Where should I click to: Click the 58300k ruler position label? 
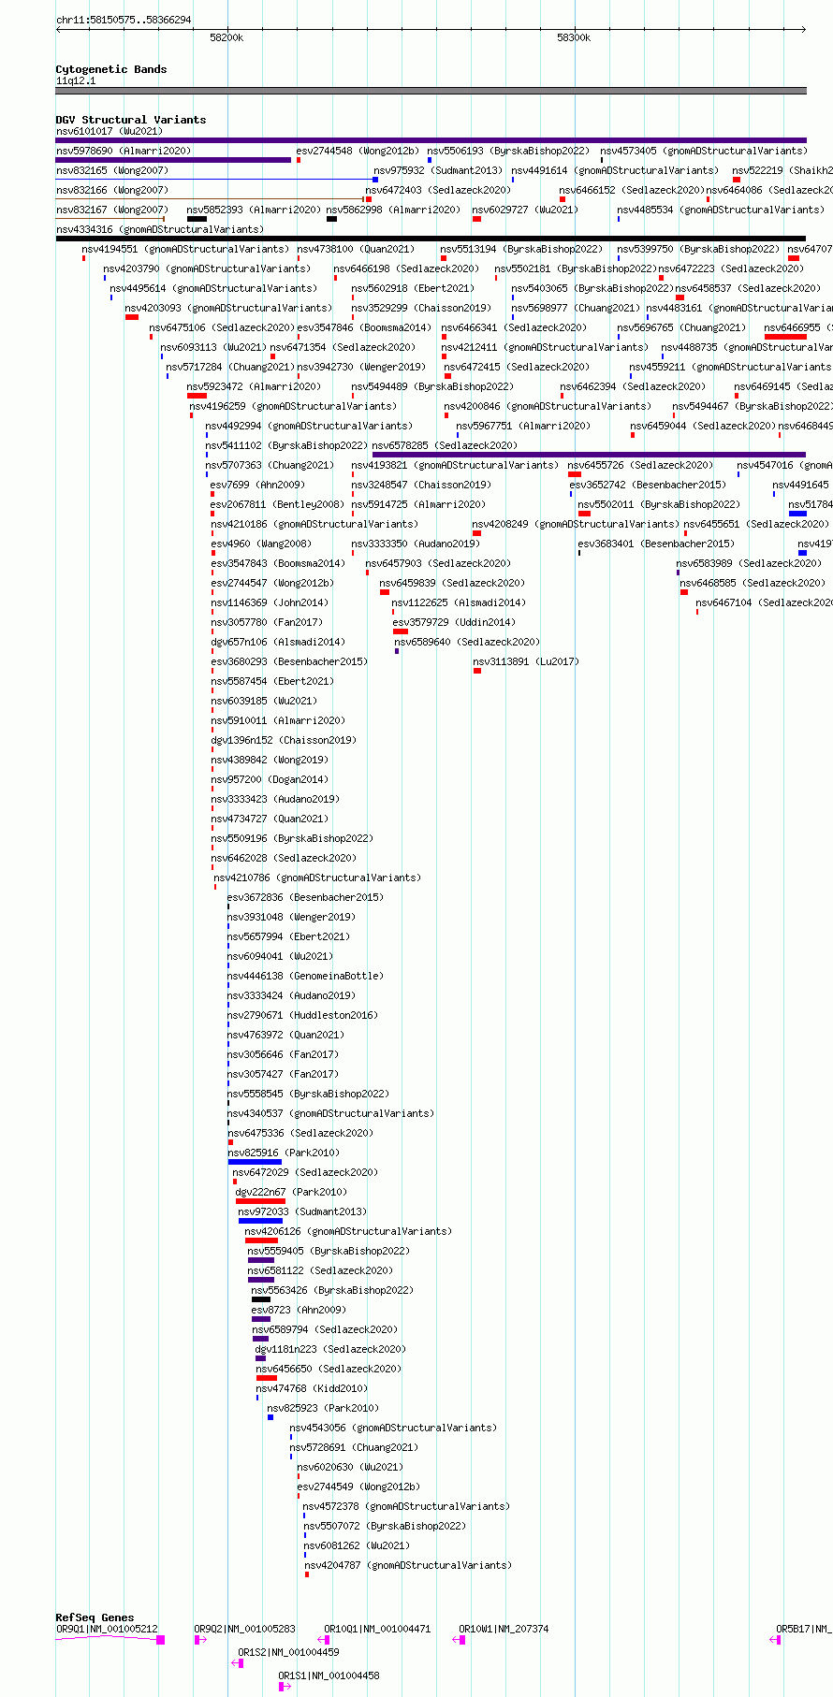click(574, 37)
